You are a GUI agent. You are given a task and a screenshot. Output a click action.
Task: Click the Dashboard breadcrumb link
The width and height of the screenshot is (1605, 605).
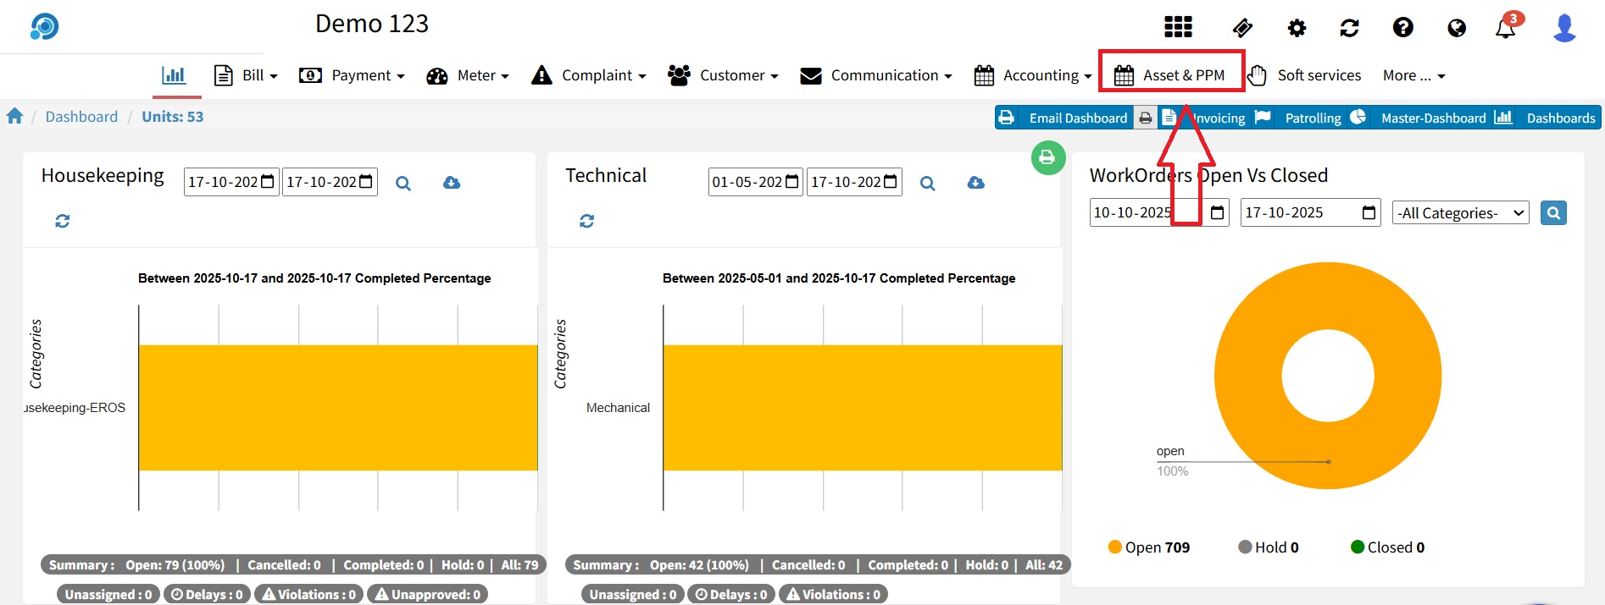81,117
